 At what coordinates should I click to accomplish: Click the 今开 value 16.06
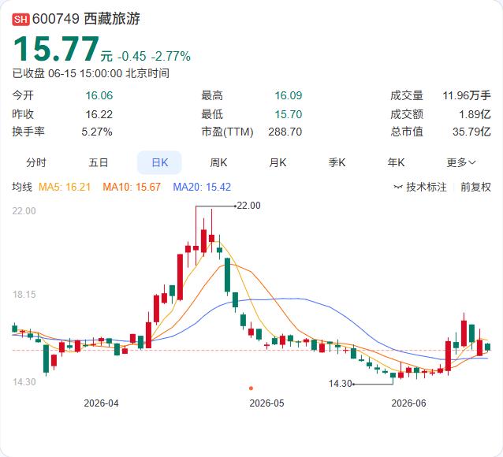(x=99, y=95)
